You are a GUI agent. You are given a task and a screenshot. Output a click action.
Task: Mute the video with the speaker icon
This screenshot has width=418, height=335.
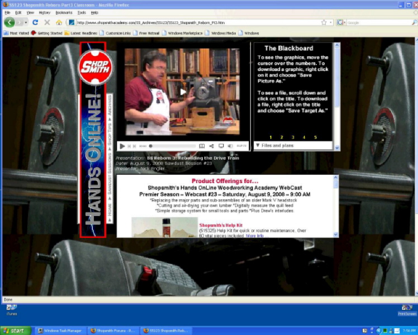[x=230, y=146]
